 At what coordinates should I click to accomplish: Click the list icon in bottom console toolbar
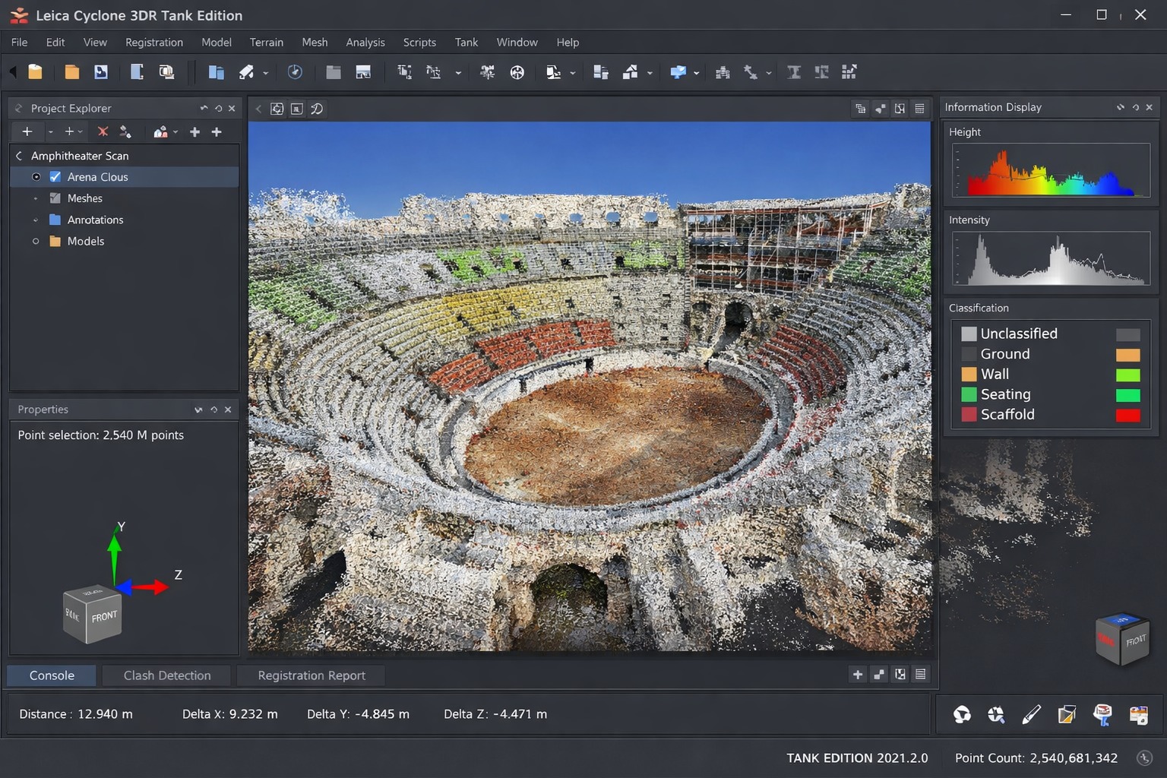[x=920, y=674]
